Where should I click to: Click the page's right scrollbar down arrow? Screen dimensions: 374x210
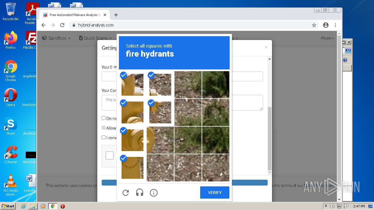click(339, 200)
